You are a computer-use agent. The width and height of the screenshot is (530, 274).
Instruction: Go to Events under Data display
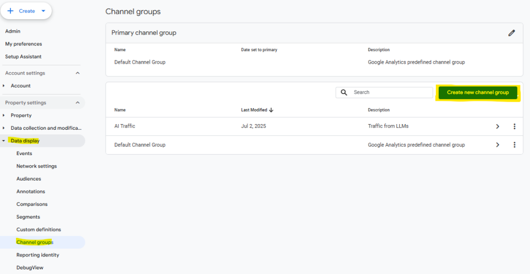click(24, 153)
